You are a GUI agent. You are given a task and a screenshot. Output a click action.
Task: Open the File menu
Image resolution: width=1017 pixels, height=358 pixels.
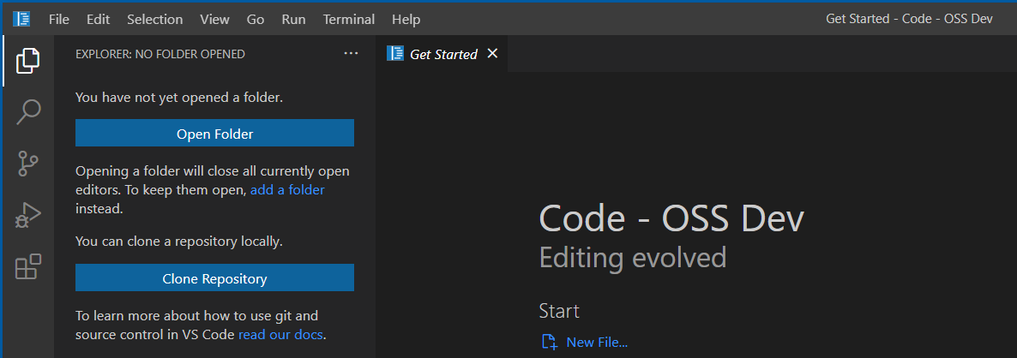coord(59,20)
